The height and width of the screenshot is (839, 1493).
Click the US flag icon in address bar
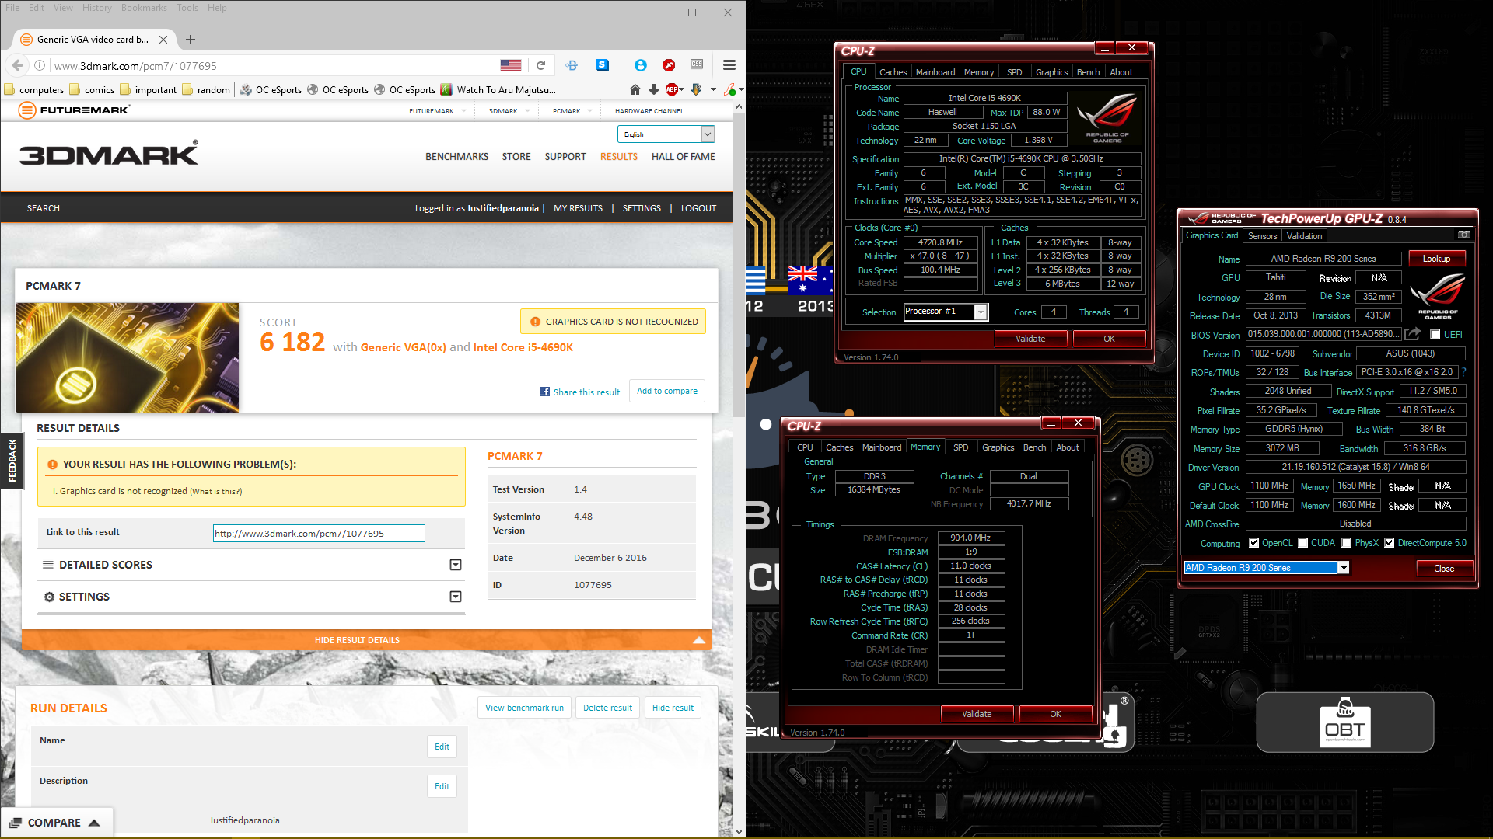[x=511, y=65]
